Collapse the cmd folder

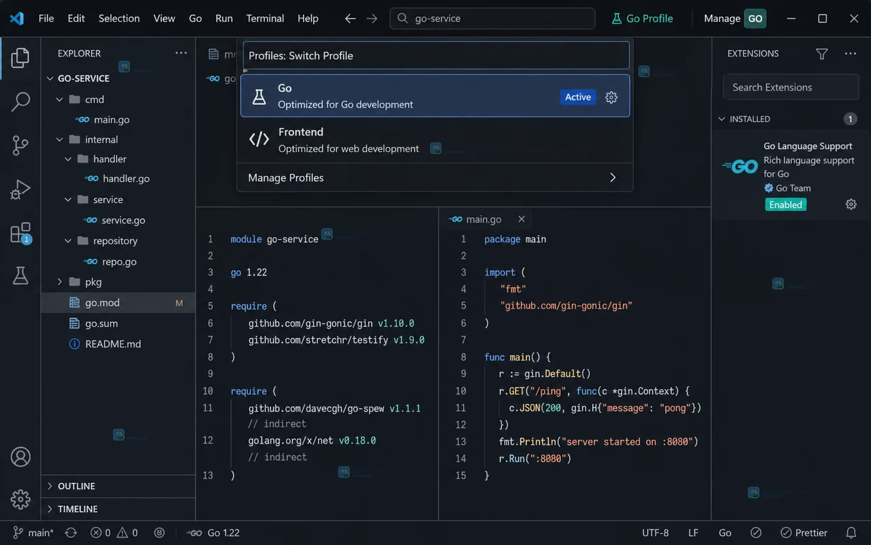pos(59,99)
